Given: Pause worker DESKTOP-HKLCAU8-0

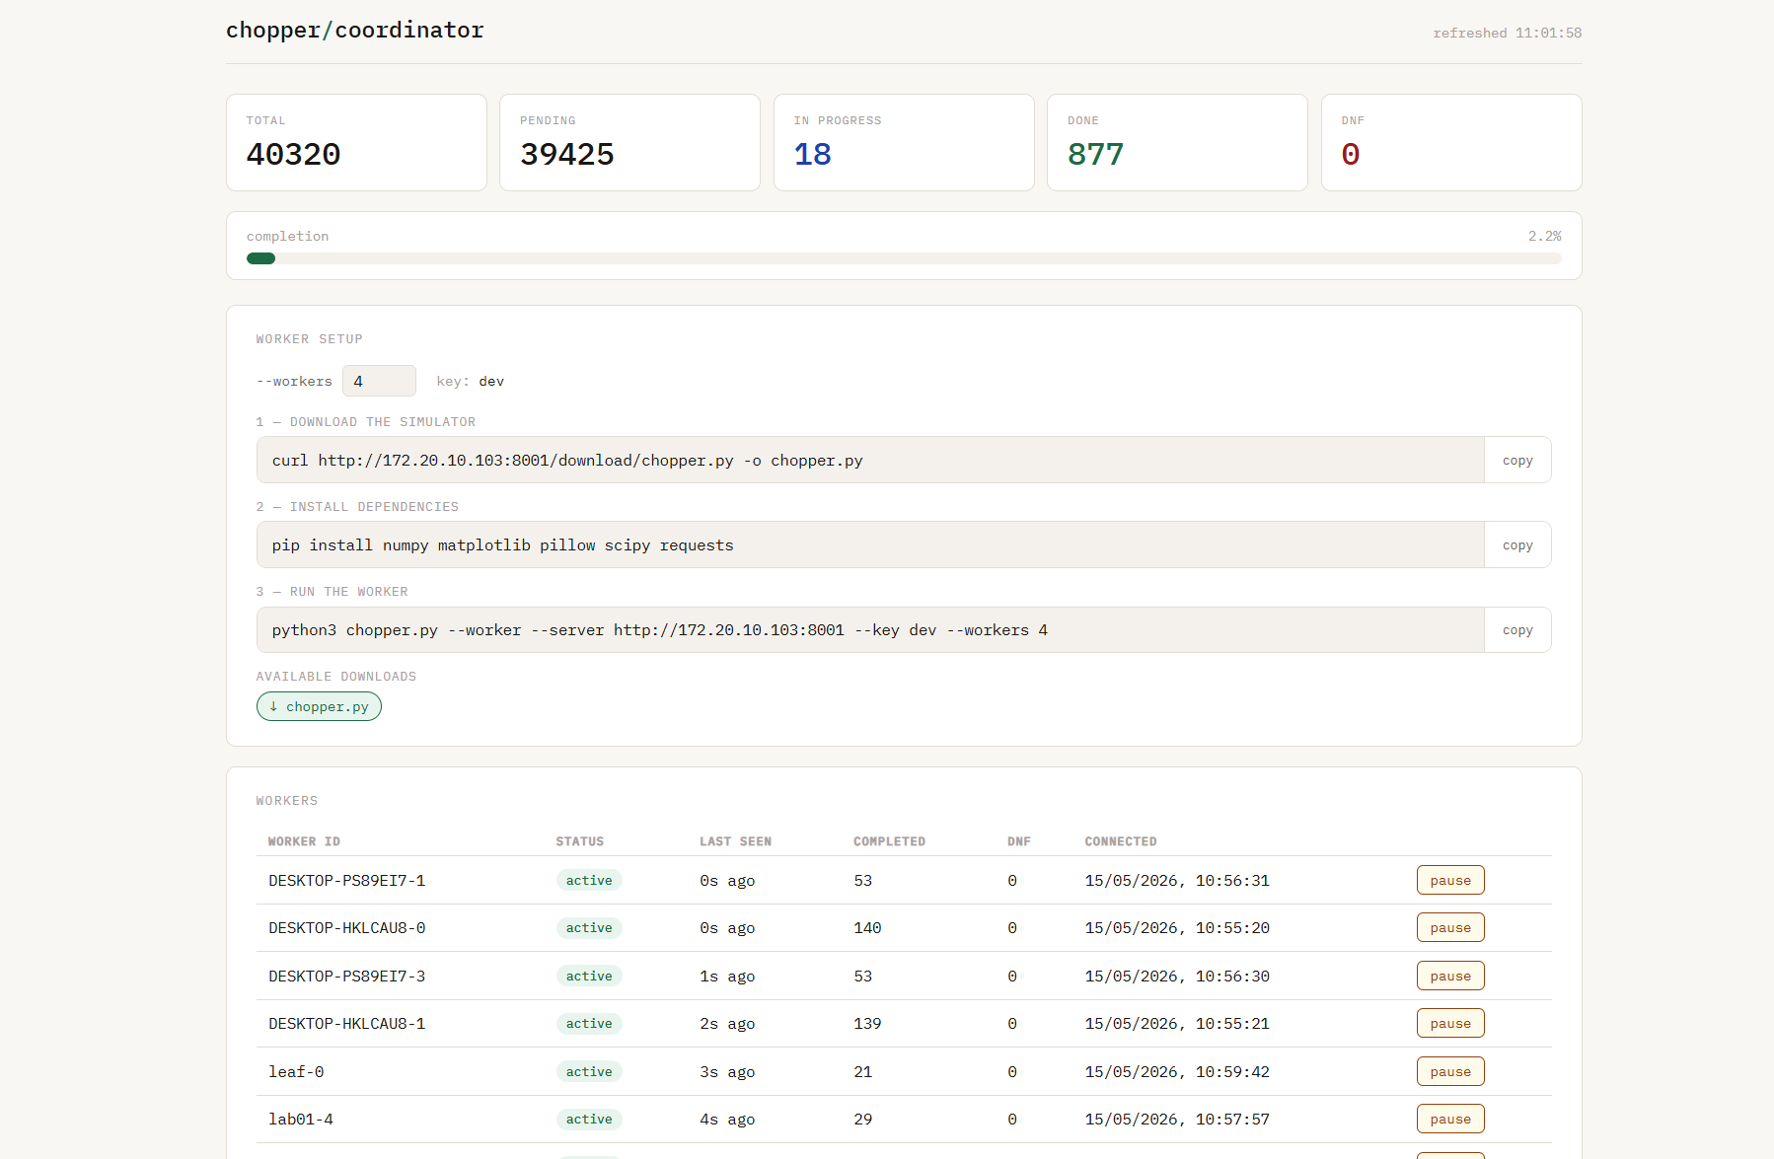Looking at the screenshot, I should point(1450,927).
